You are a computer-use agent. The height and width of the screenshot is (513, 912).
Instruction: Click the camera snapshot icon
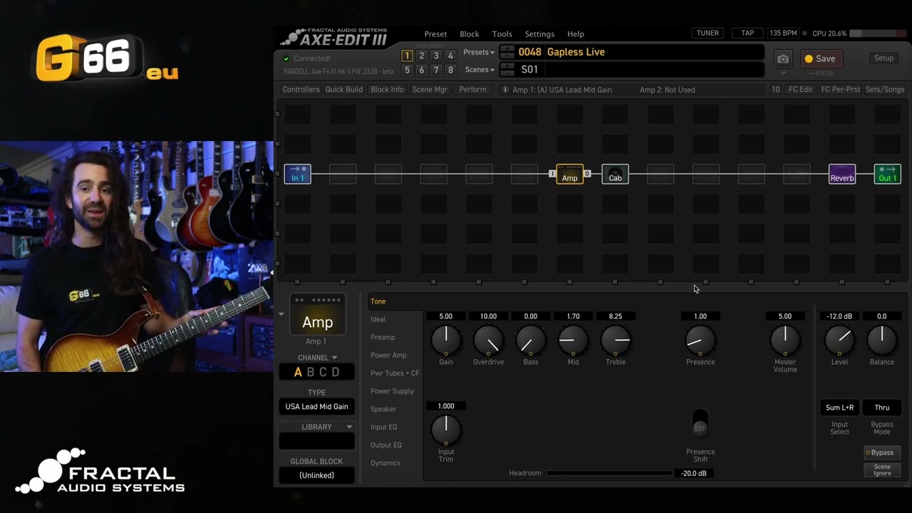783,59
